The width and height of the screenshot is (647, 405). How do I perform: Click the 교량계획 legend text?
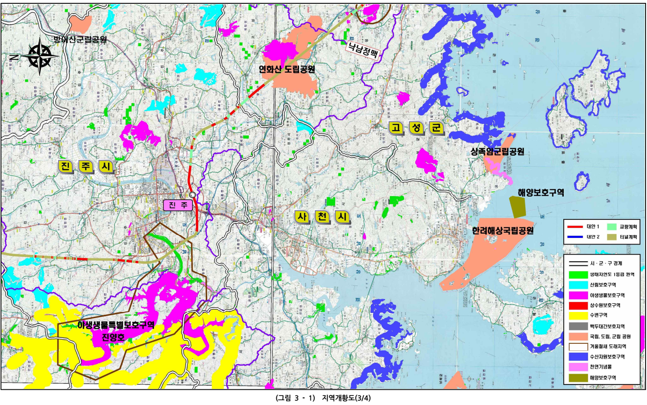point(629,227)
